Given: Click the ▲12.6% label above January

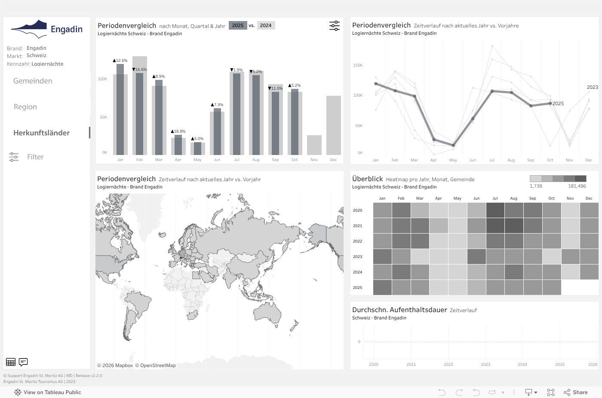Looking at the screenshot, I should click(120, 61).
